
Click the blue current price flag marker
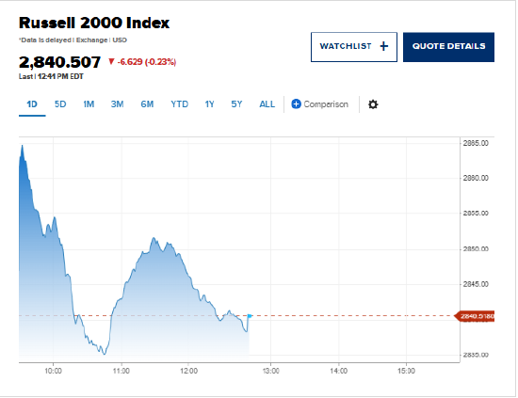pyautogui.click(x=250, y=316)
